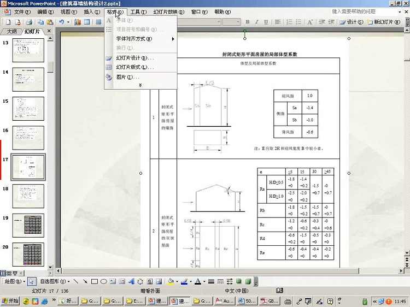Choose 图片(I)... from Format menu

140,77
